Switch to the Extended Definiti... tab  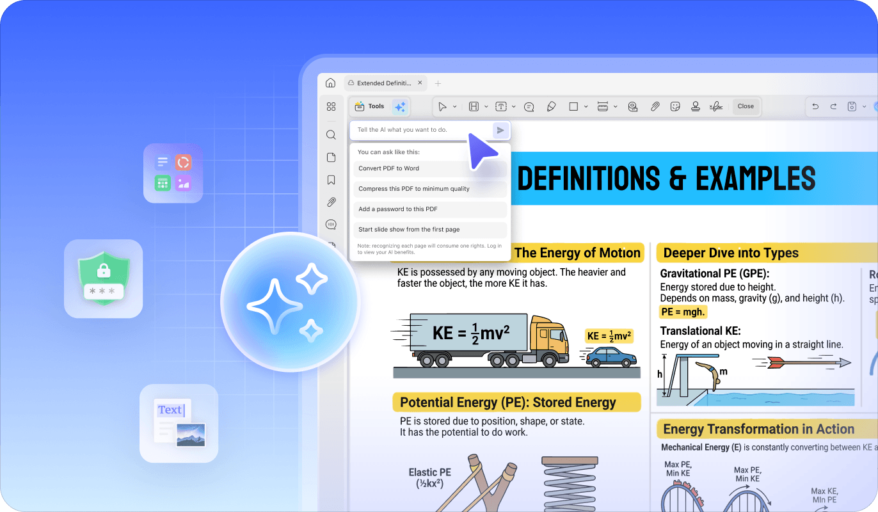tap(386, 83)
